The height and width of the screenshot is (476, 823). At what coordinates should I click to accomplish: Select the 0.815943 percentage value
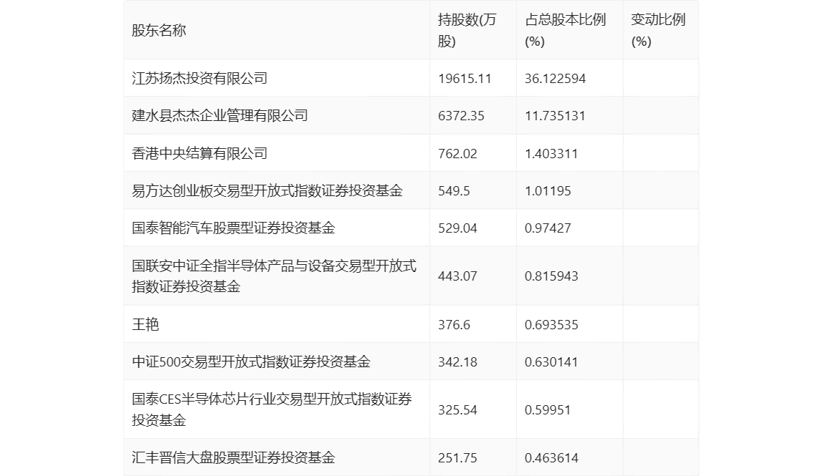(x=551, y=276)
